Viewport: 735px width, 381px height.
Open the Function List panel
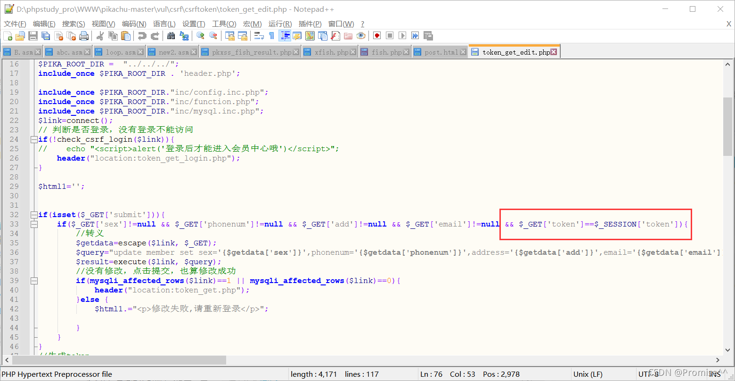point(335,36)
